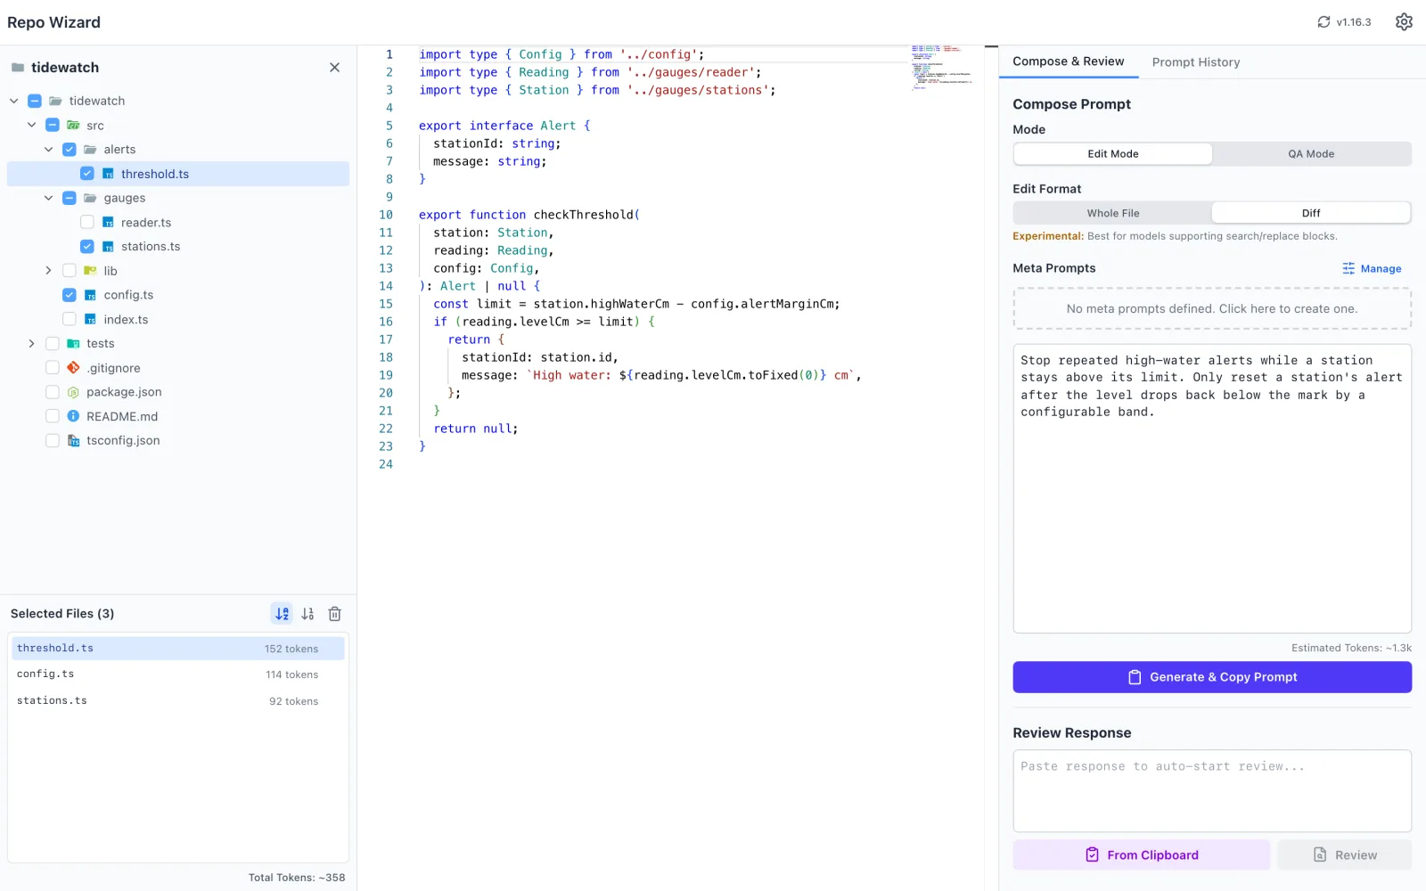Click the package.json file icon
1426x891 pixels.
[x=73, y=392]
